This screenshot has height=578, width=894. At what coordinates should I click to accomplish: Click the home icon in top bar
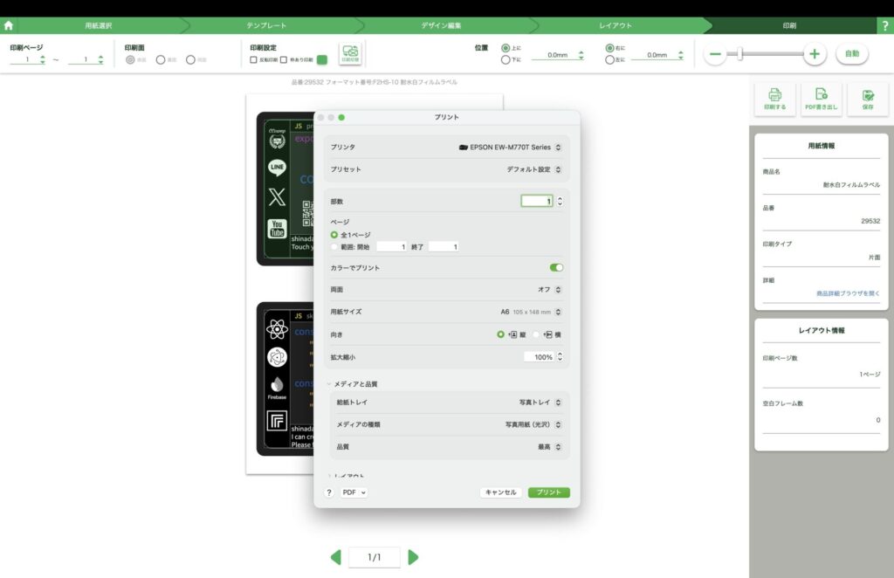[x=9, y=25]
